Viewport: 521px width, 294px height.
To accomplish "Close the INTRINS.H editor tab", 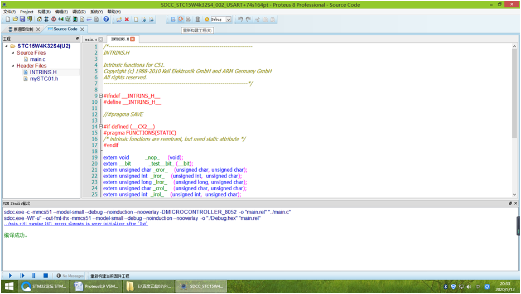I will (133, 39).
